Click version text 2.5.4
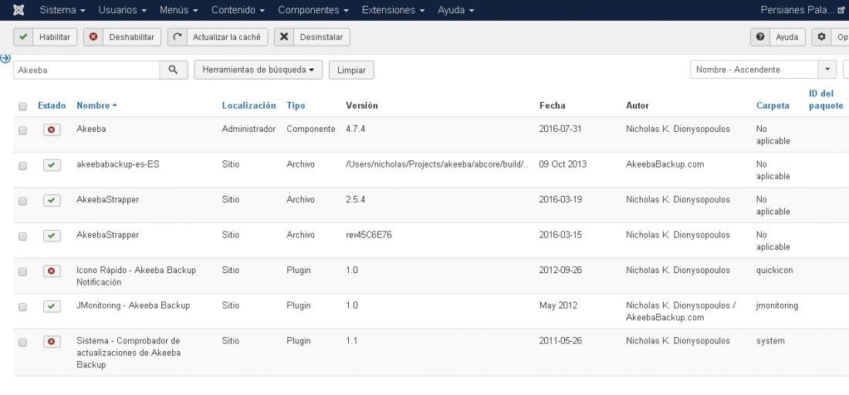Viewport: 849px width, 395px height. pos(355,199)
